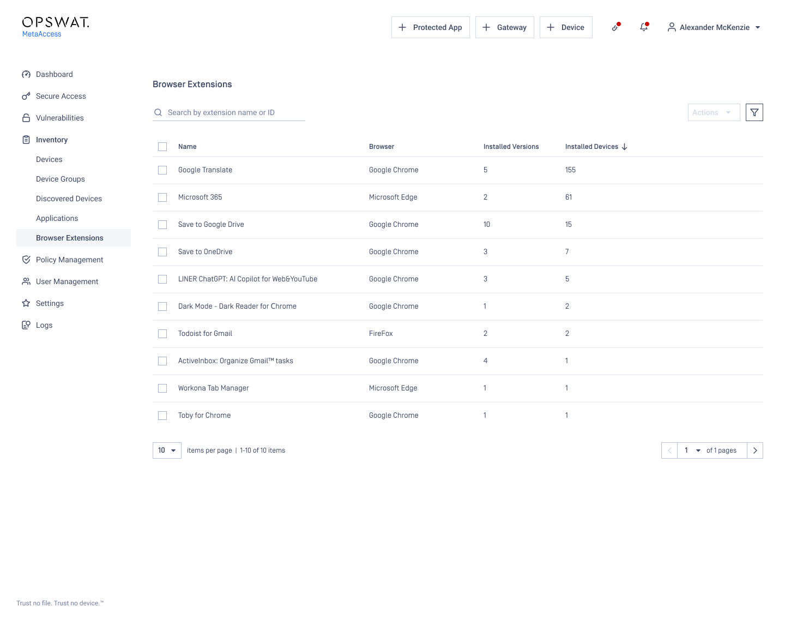Click the Microsoft 365 extension name

tap(200, 197)
